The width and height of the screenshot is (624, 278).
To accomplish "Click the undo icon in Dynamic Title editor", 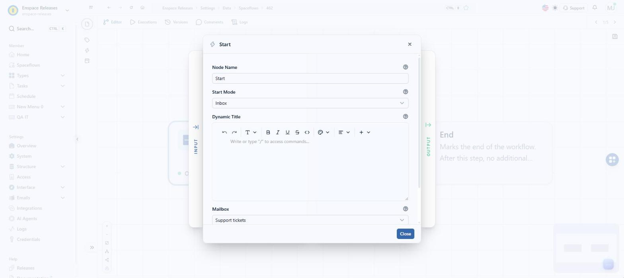I will click(224, 132).
